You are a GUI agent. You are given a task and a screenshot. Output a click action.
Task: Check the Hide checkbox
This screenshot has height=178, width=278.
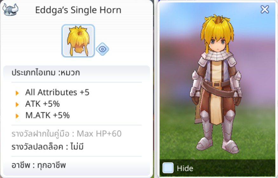tap(168, 168)
